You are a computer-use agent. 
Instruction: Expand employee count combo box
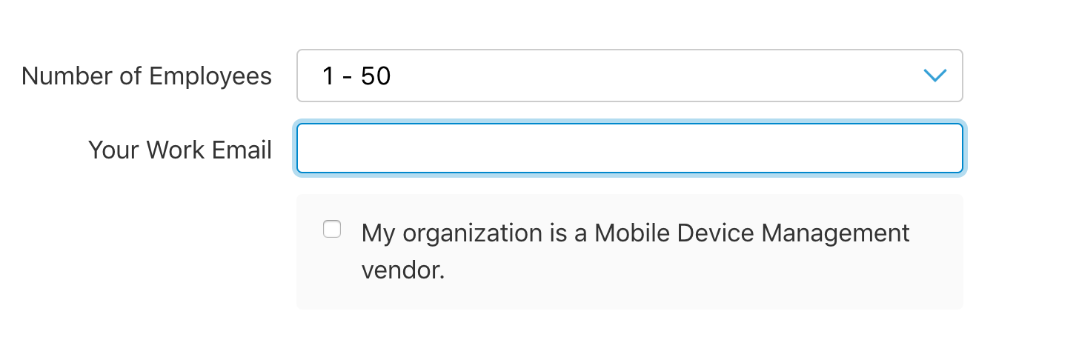630,76
